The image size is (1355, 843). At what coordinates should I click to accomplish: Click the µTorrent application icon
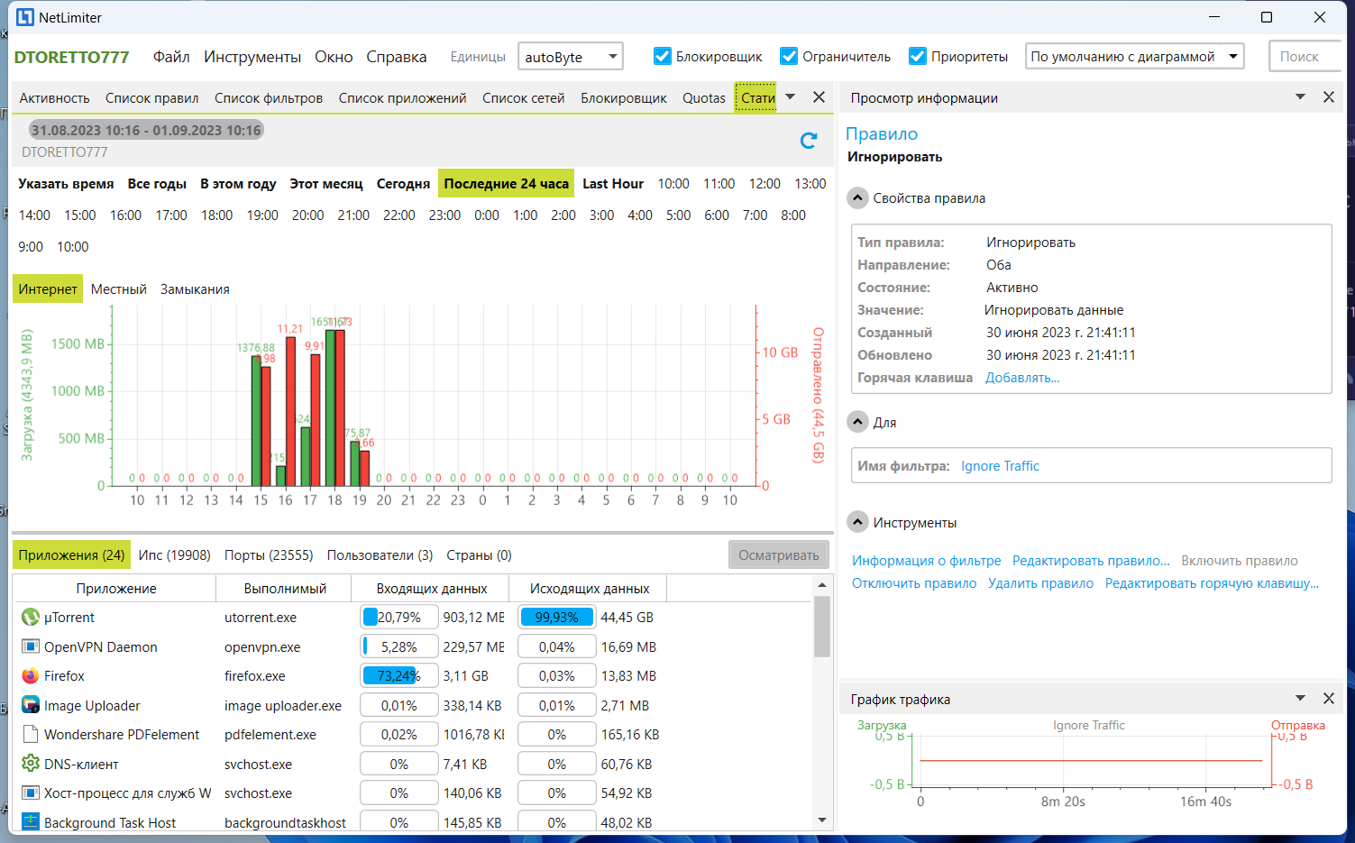coord(31,617)
